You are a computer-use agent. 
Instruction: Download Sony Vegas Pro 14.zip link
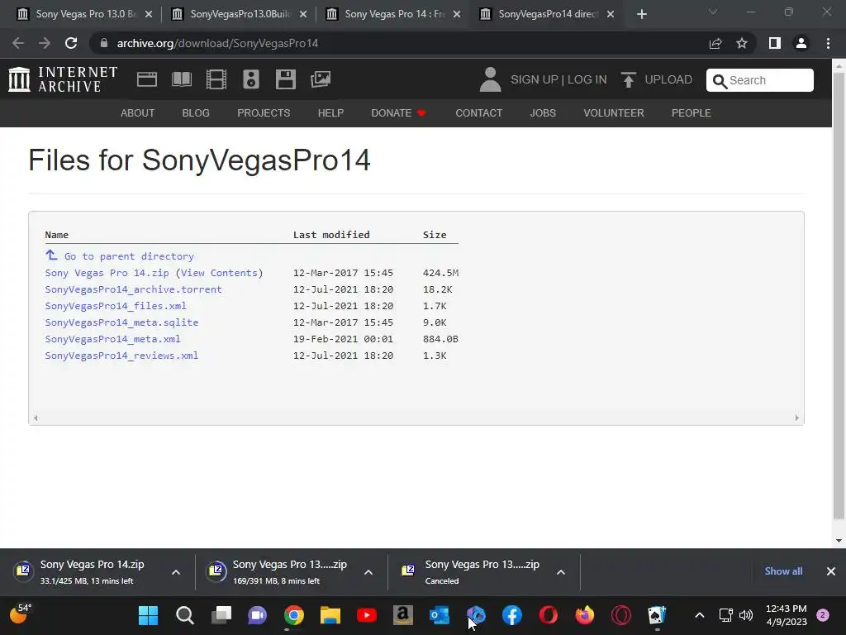107,273
